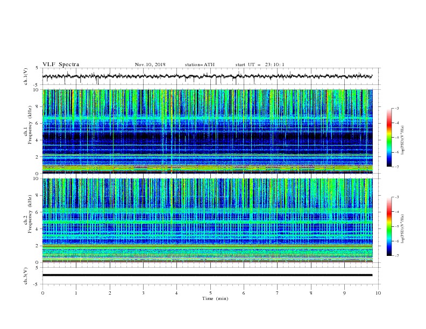Click time axis tick label "2"
Viewport: 426px width, 329px height.
(x=110, y=293)
